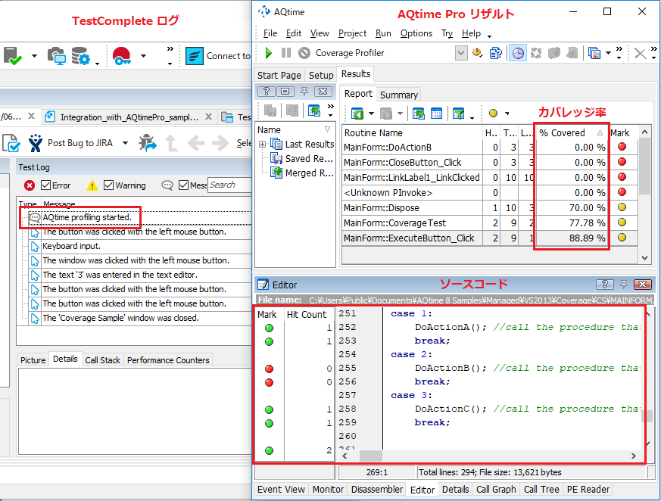The height and width of the screenshot is (501, 661).
Task: Click the pin icon in Editor panel header
Action: (x=624, y=285)
